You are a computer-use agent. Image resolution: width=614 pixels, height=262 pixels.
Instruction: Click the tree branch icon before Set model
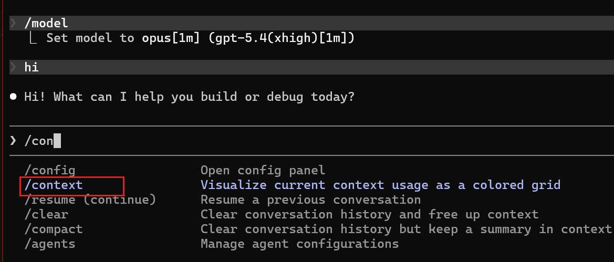tap(33, 38)
